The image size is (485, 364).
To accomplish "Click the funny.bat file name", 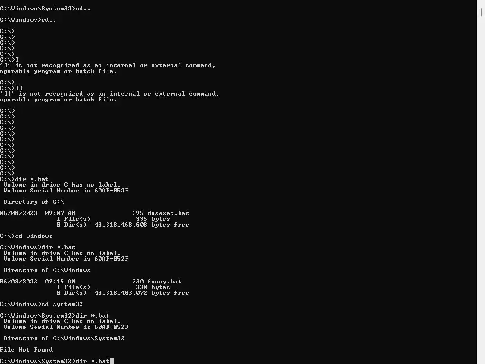I will (x=164, y=282).
